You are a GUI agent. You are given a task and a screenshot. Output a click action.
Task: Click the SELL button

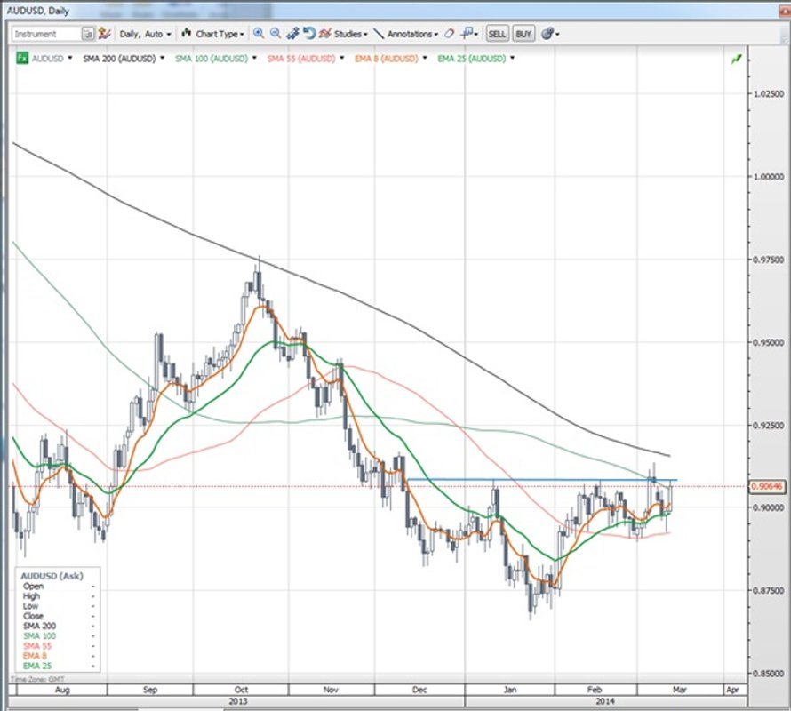[498, 34]
